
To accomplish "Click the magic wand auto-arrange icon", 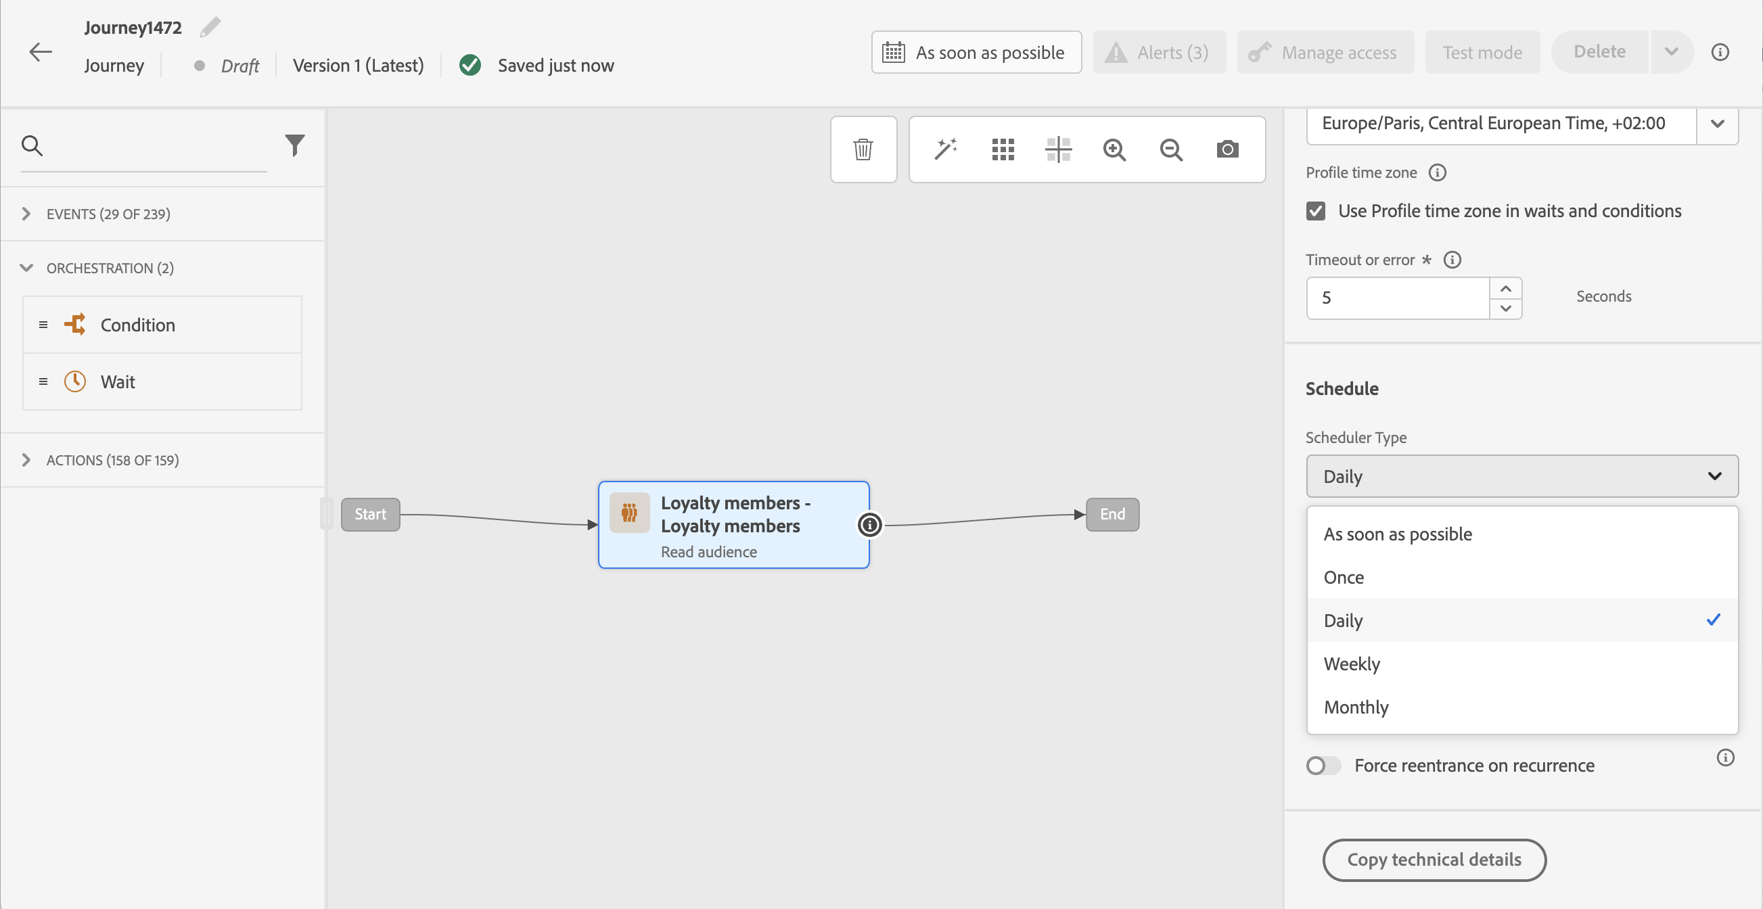I will tap(945, 149).
